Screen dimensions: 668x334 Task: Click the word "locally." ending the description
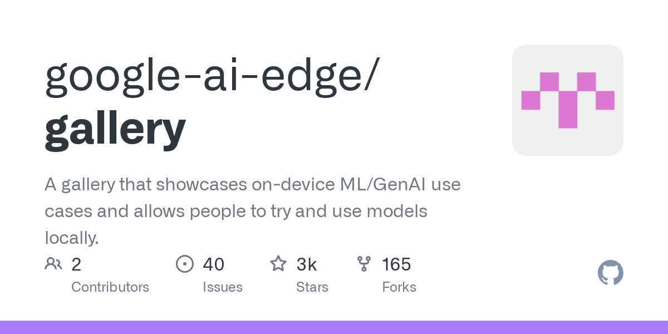point(72,238)
